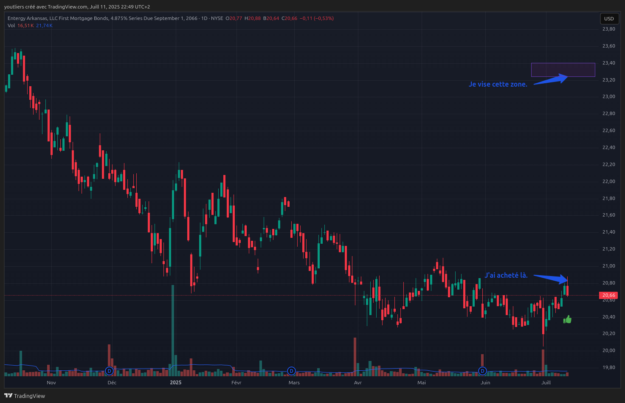The width and height of the screenshot is (625, 403).
Task: Click the Déc label on time axis
Action: click(112, 383)
